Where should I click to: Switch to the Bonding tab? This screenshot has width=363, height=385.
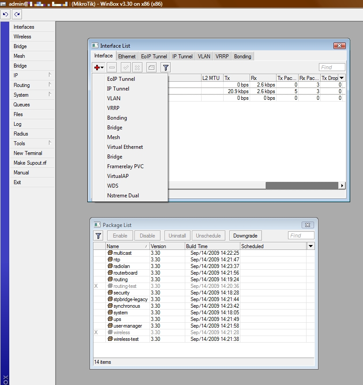[x=243, y=57]
